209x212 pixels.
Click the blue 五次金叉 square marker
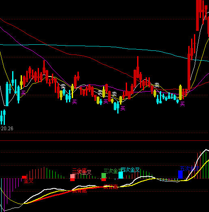point(180,175)
